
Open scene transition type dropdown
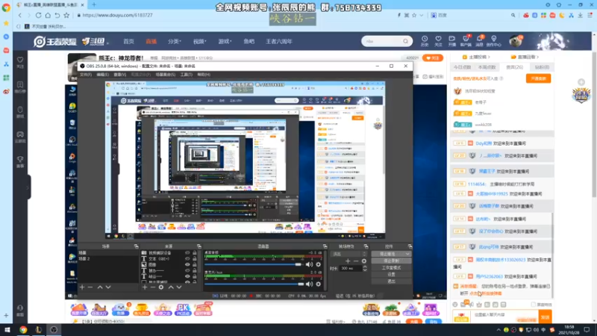tap(349, 254)
